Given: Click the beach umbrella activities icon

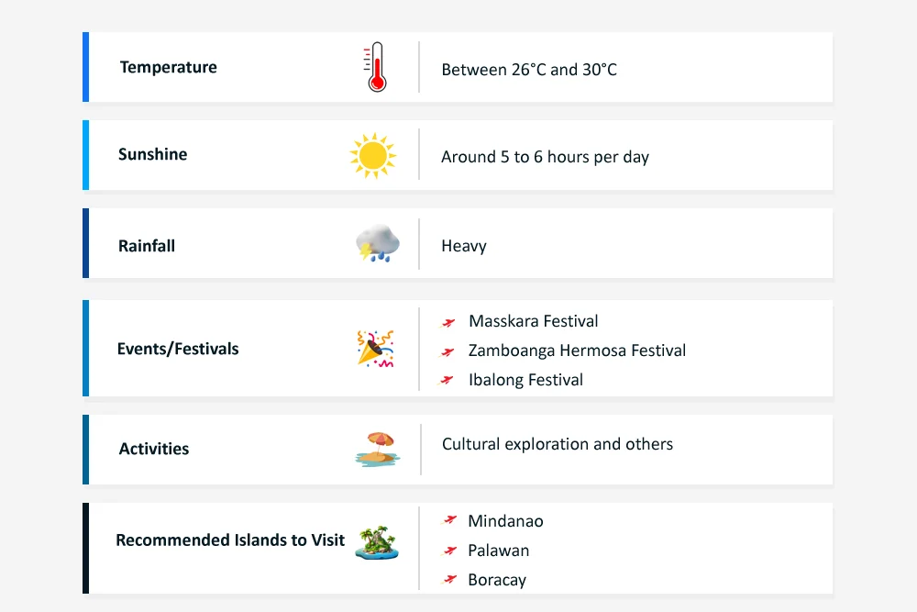Looking at the screenshot, I should pos(376,449).
